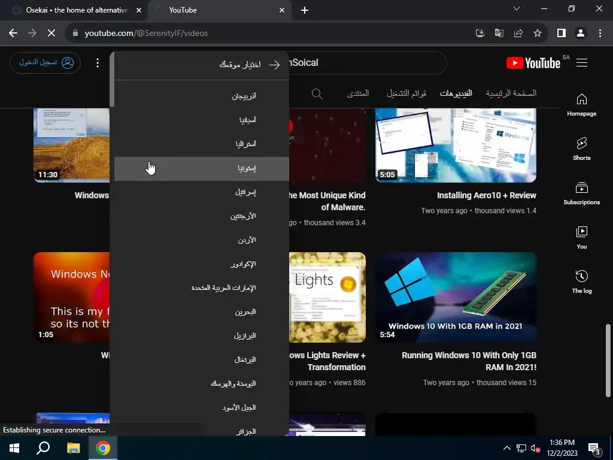The image size is (613, 460).
Task: Choose البرتغال in the location menu
Action: [202, 360]
